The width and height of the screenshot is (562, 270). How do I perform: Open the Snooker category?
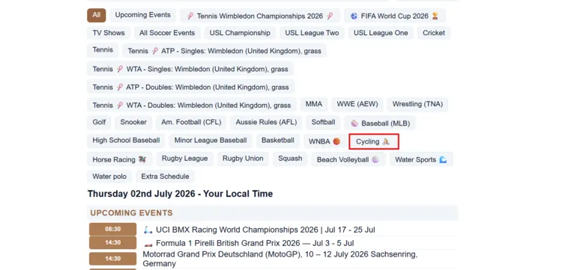click(x=133, y=123)
